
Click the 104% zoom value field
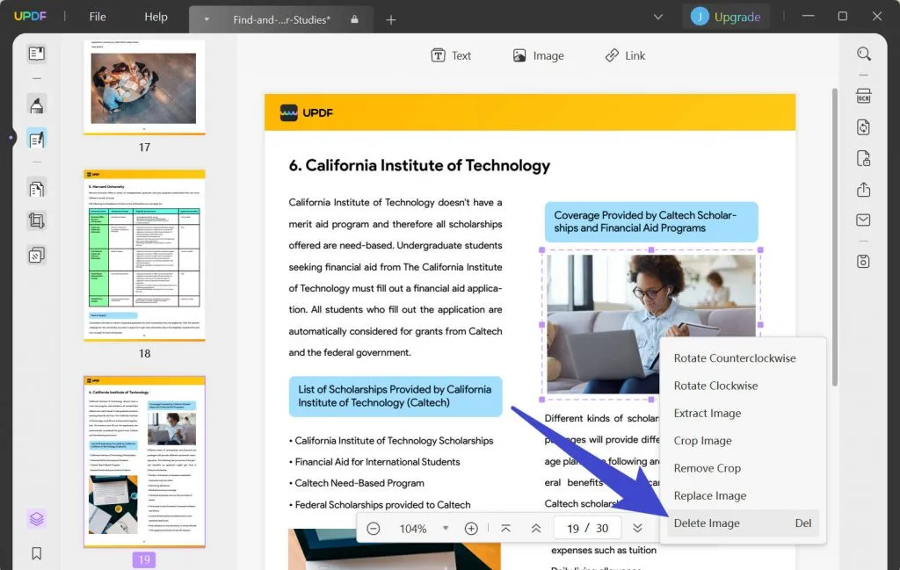coord(413,528)
